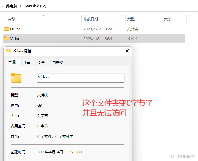
Task: Sort by 类型 column header
Action: pos(131,19)
